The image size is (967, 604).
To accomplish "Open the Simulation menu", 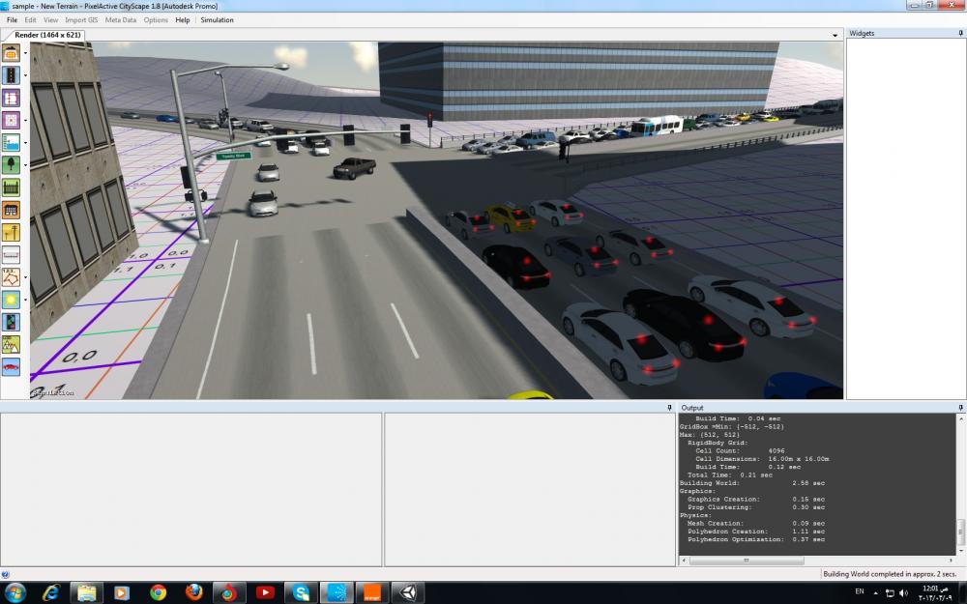I will [x=217, y=19].
